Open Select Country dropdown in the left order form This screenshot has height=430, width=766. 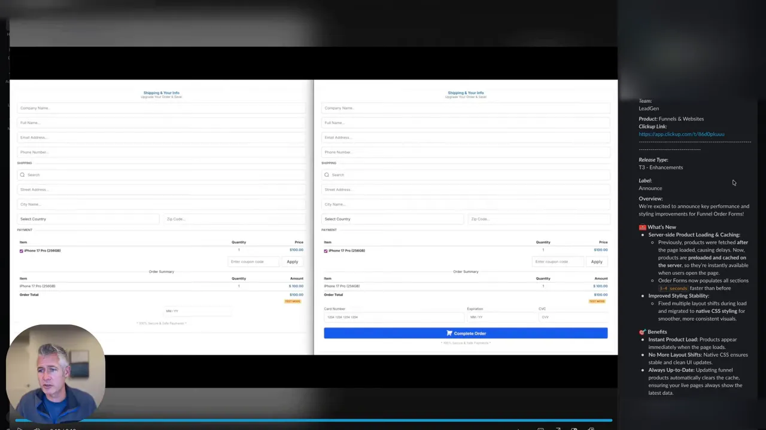click(x=88, y=219)
